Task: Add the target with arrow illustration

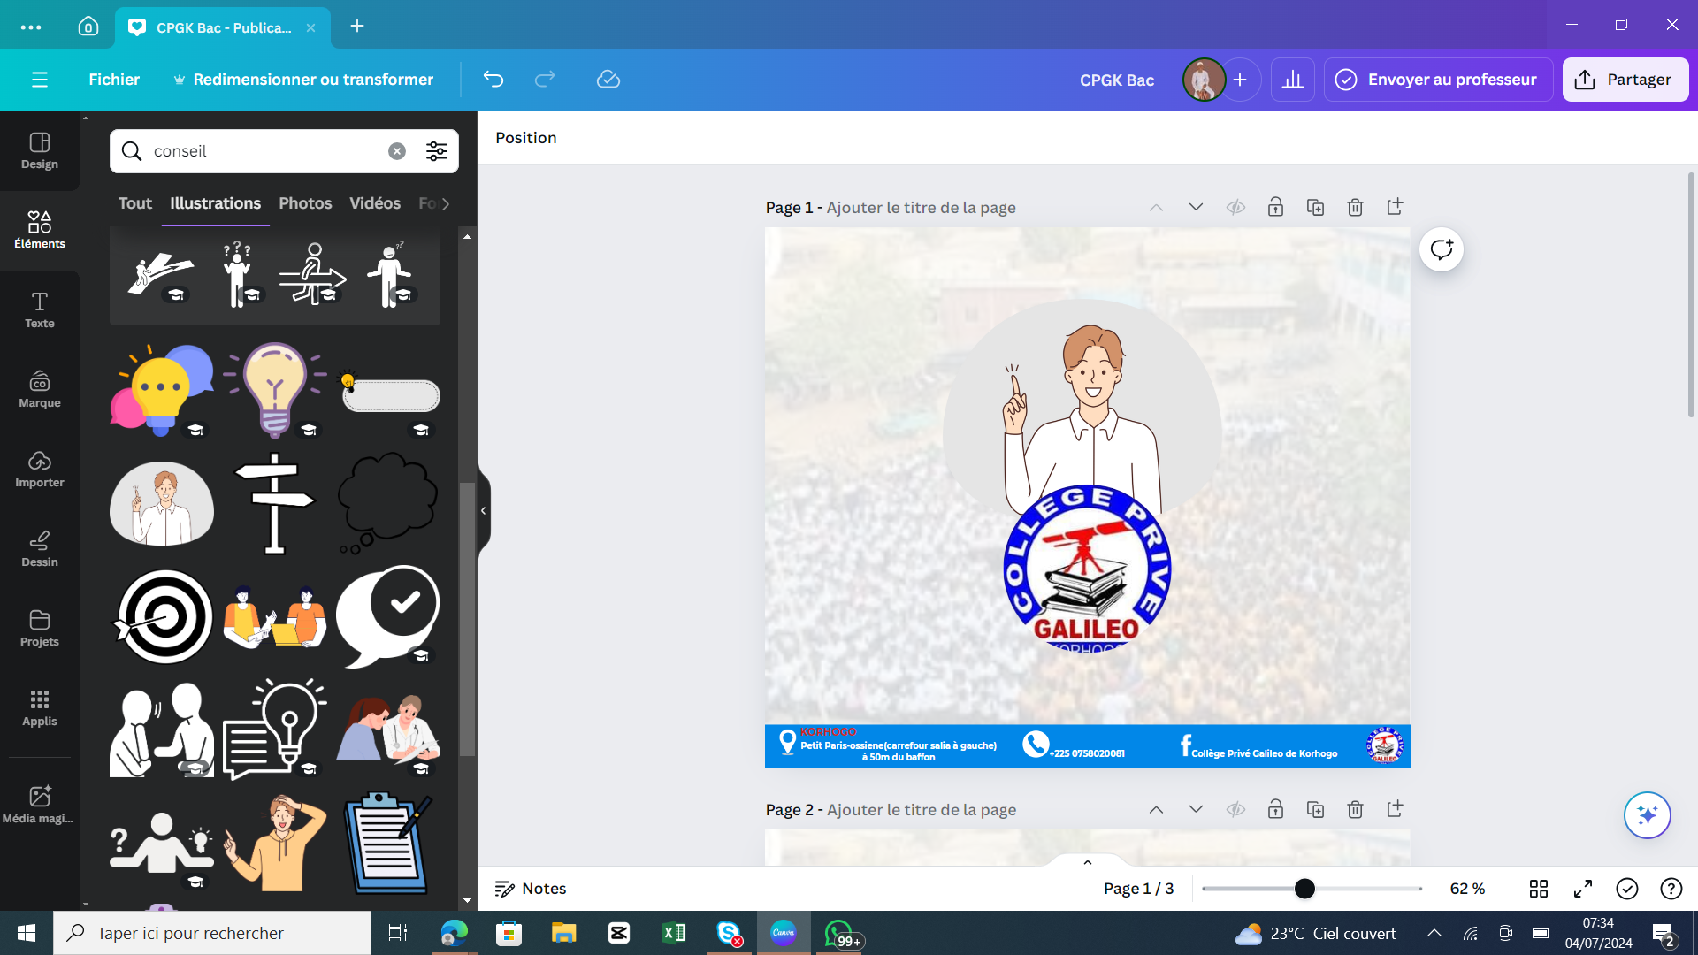Action: click(x=162, y=616)
